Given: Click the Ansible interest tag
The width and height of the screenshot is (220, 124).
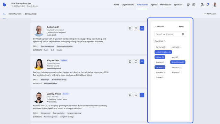Looking at the screenshot, I should 59,50.
